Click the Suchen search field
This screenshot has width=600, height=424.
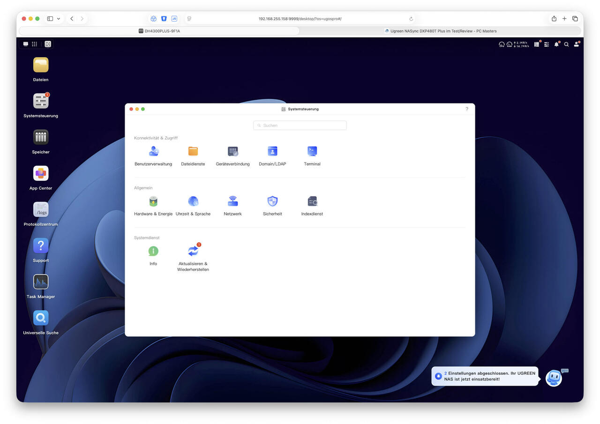[300, 126]
